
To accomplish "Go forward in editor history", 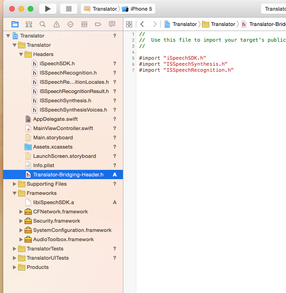I will [x=155, y=24].
